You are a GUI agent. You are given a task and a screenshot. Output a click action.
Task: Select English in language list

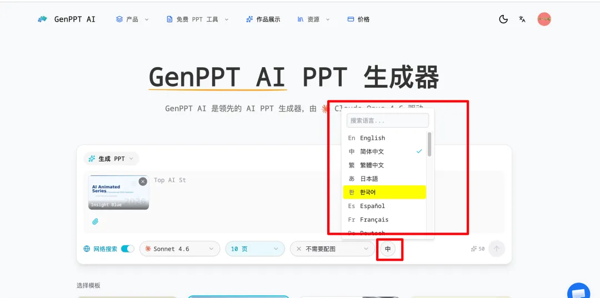pos(384,138)
